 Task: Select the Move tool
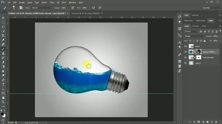click(x=3, y=18)
